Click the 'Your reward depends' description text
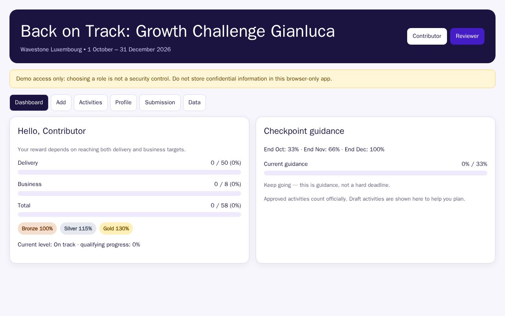The image size is (505, 316). point(102,150)
